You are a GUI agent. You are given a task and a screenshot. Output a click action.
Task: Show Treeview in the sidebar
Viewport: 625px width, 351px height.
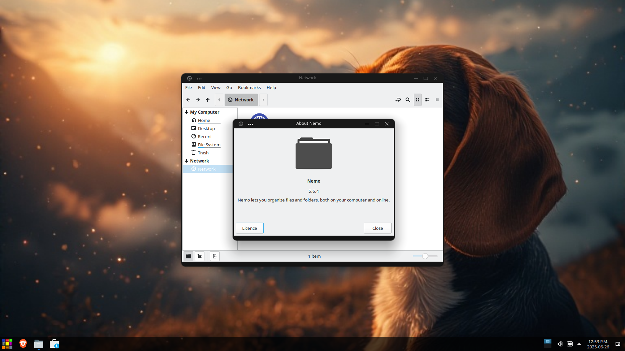click(200, 256)
